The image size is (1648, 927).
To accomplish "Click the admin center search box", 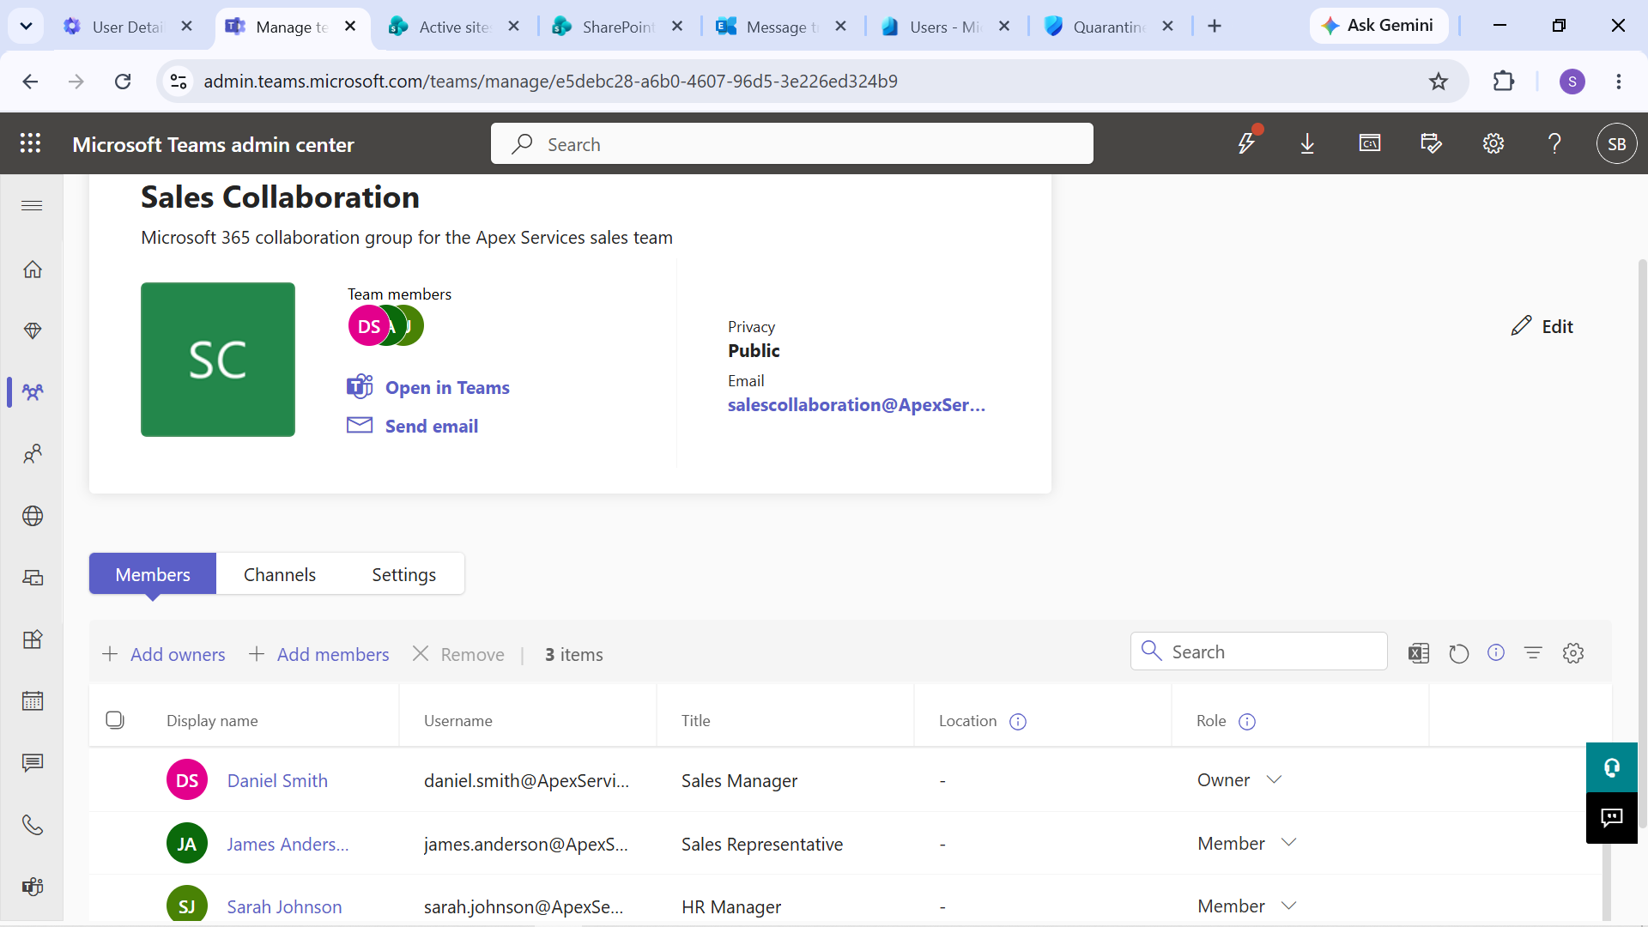I will pos(792,143).
